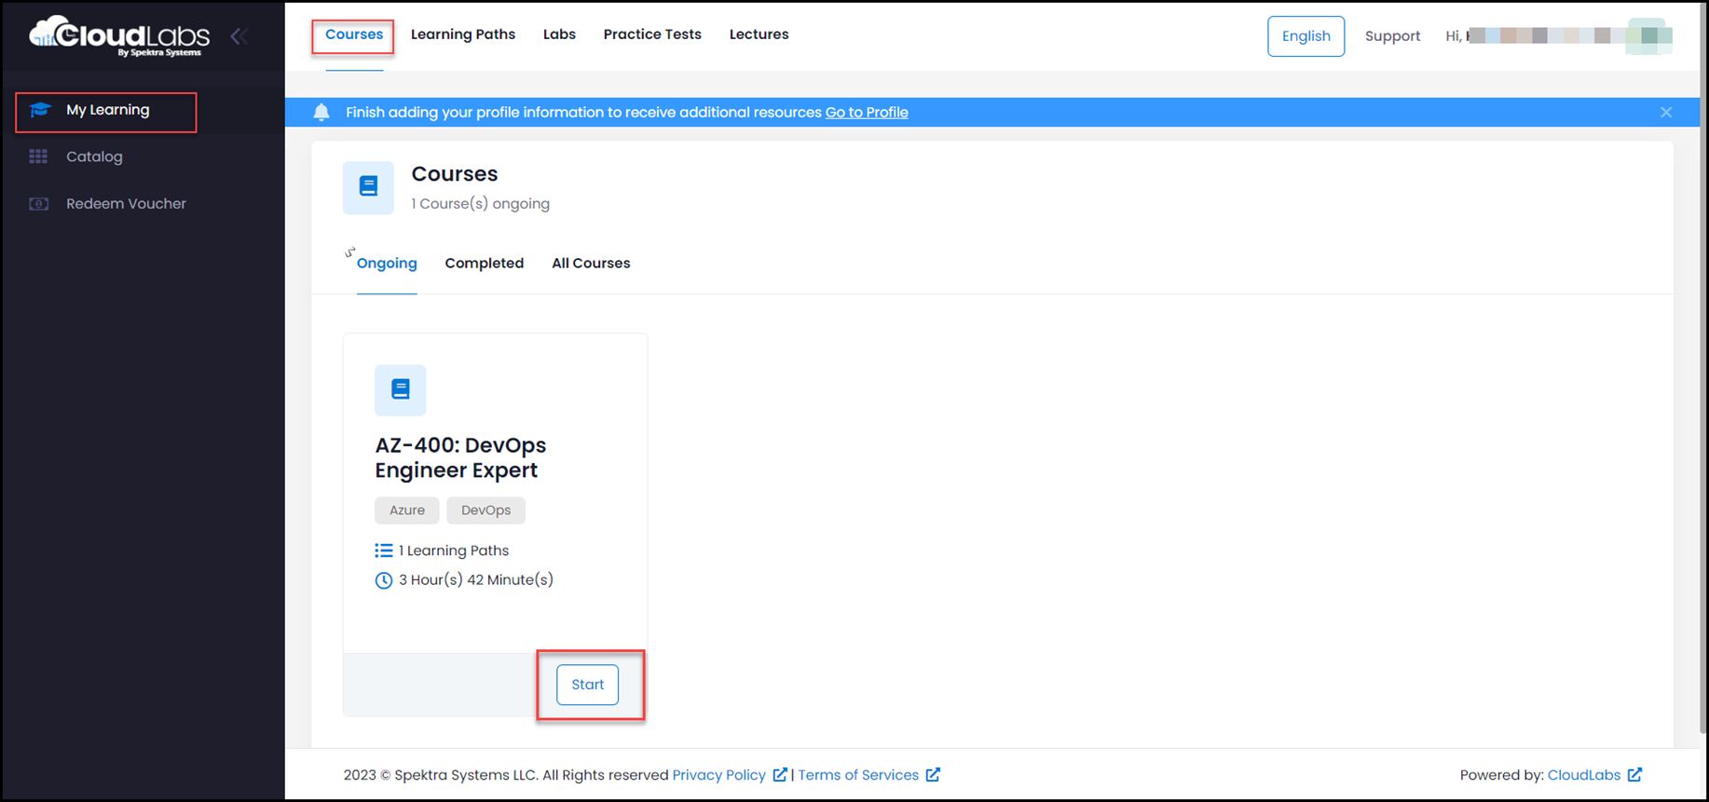Click the Support link
This screenshot has width=1709, height=802.
1392,36
